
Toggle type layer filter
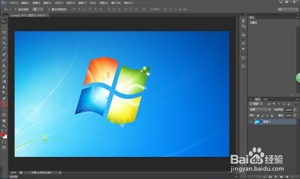(x=279, y=104)
